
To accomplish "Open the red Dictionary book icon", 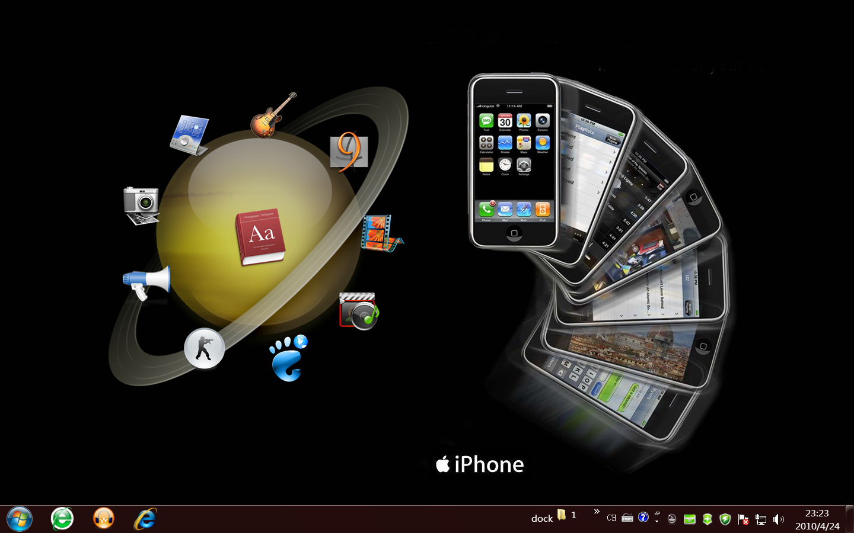I will click(x=260, y=237).
